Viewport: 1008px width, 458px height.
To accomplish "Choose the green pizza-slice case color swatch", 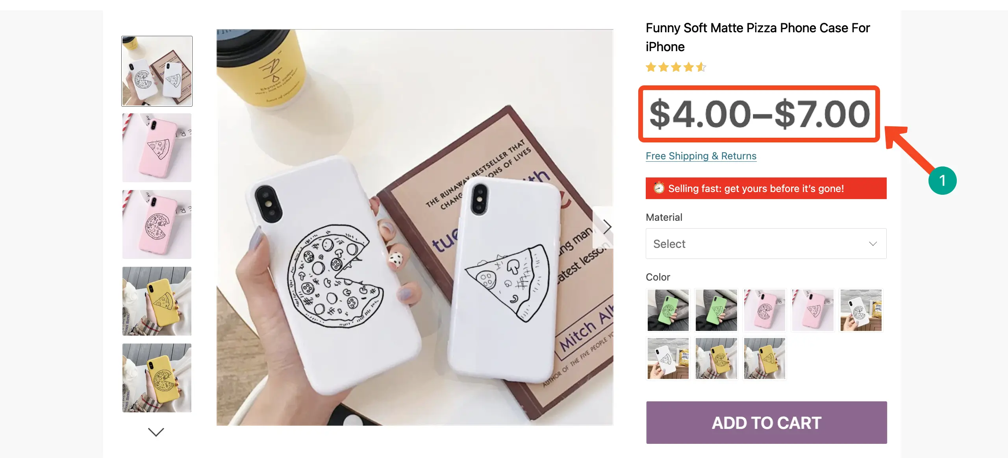I will pyautogui.click(x=716, y=310).
